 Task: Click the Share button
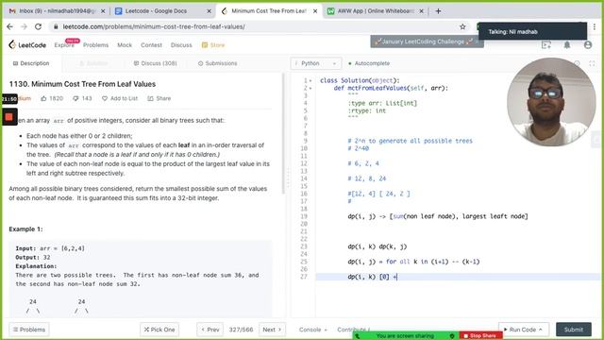point(159,98)
